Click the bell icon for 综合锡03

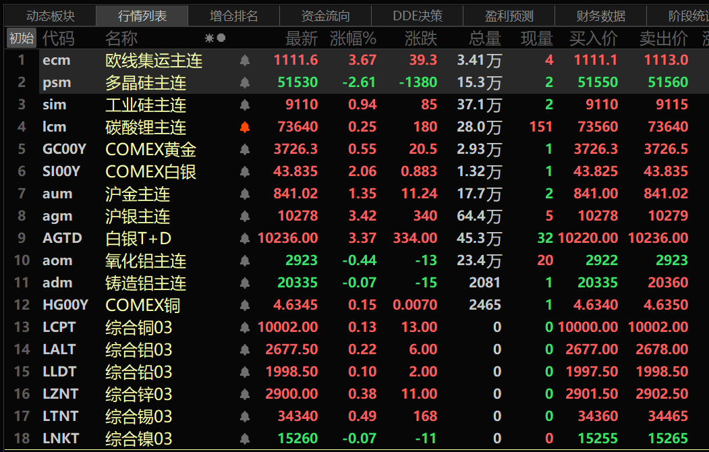tap(245, 416)
